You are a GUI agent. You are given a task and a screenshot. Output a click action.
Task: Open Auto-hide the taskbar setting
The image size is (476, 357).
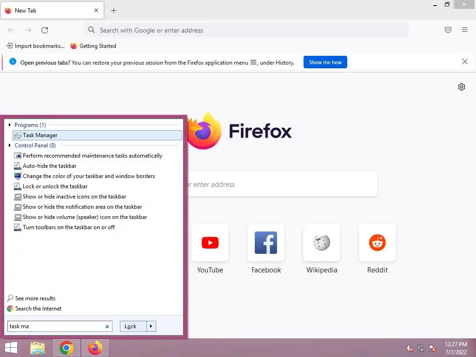(45, 166)
